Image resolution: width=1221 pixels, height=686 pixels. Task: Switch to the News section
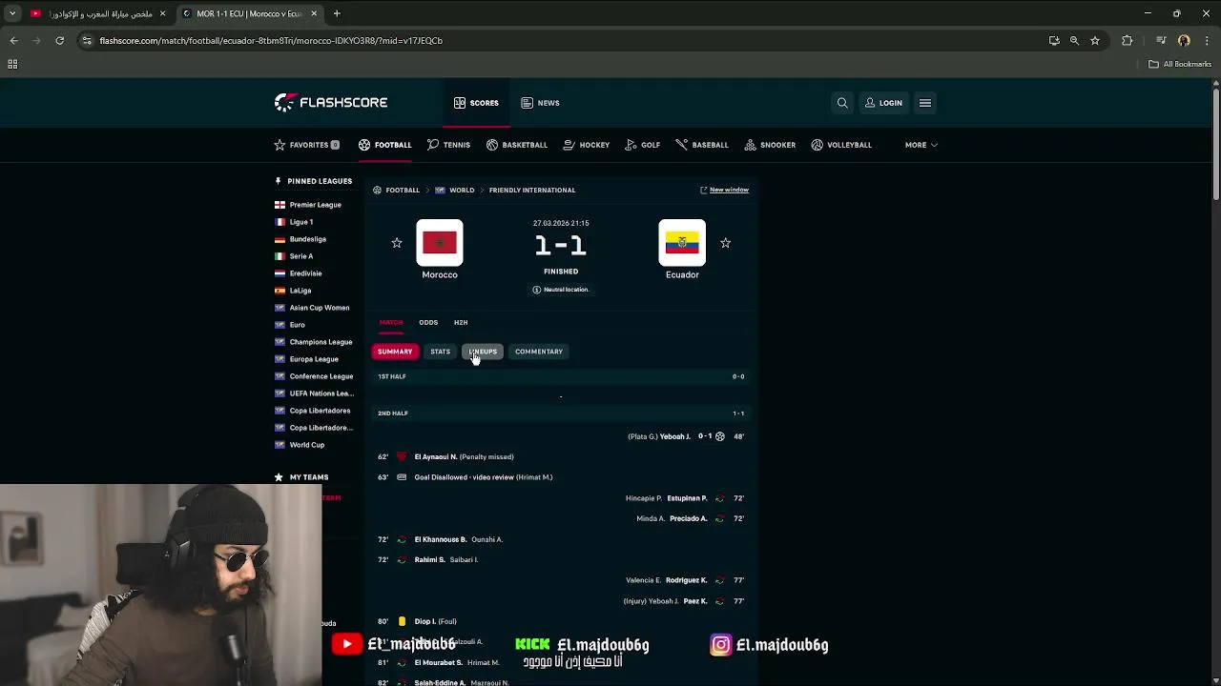(x=540, y=103)
